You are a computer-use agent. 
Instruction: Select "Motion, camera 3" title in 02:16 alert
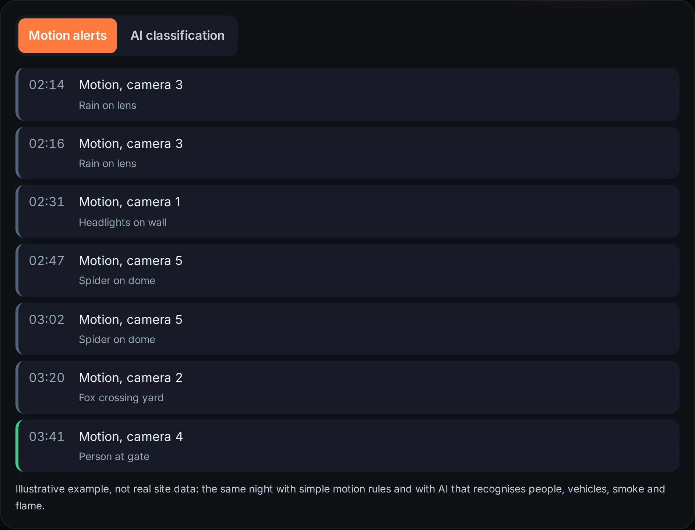point(131,144)
